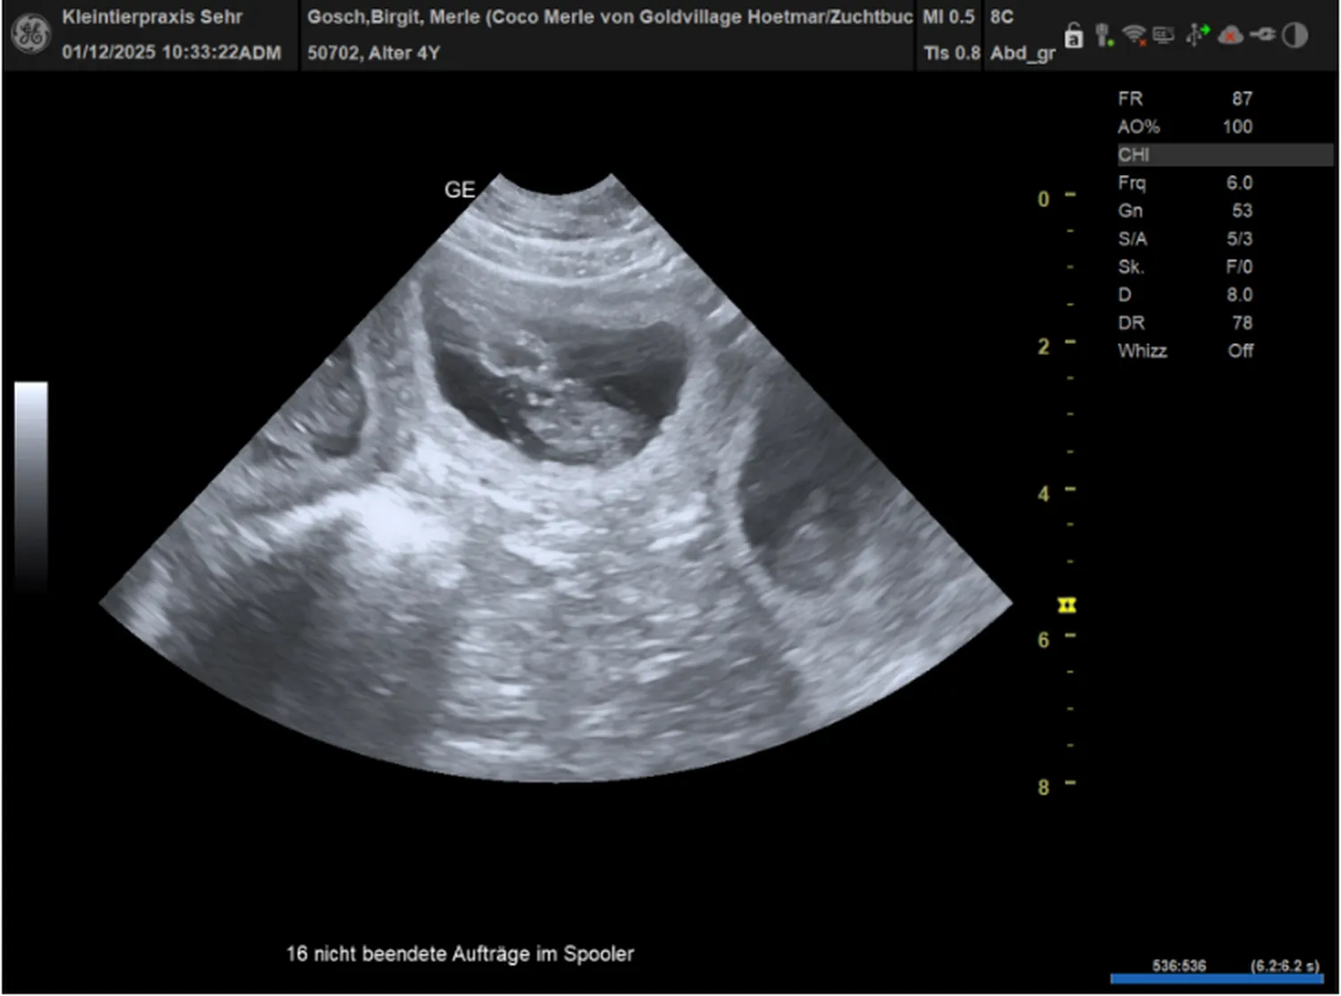Click the half-circle contrast icon
This screenshot has width=1341, height=996.
pos(1295,36)
